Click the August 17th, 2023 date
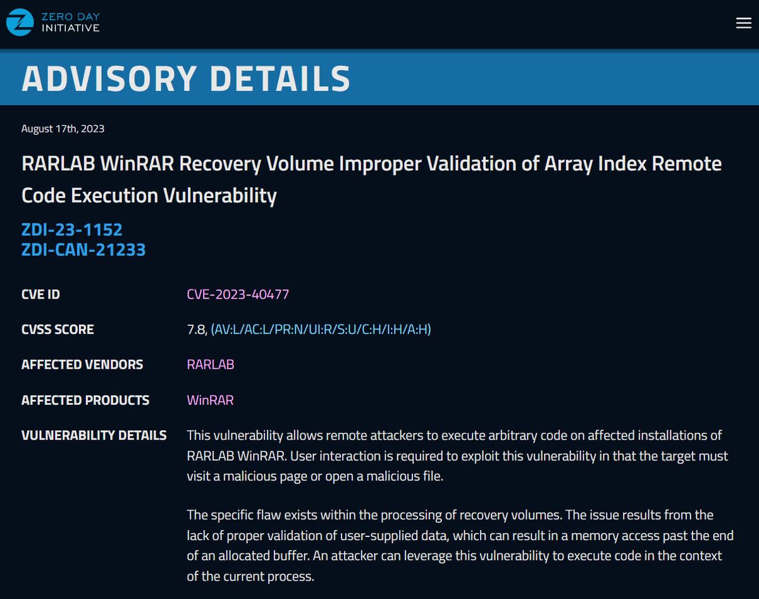This screenshot has height=599, width=759. pos(63,128)
